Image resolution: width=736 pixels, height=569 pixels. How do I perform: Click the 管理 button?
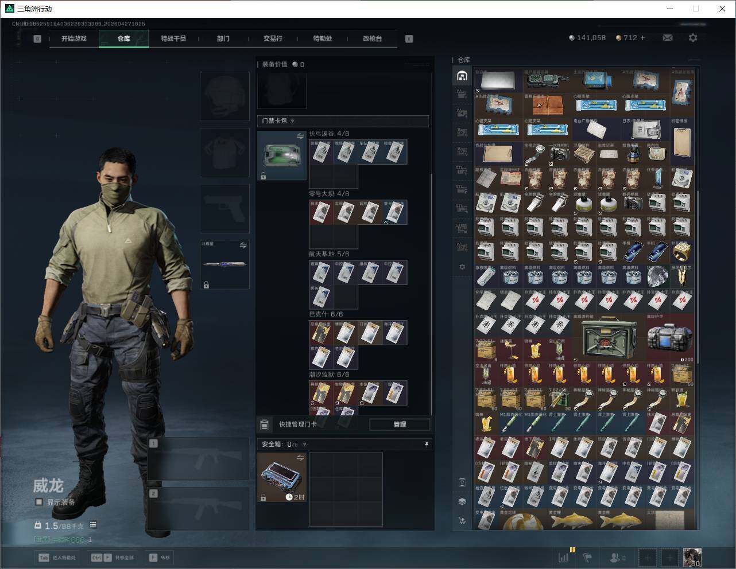point(400,424)
